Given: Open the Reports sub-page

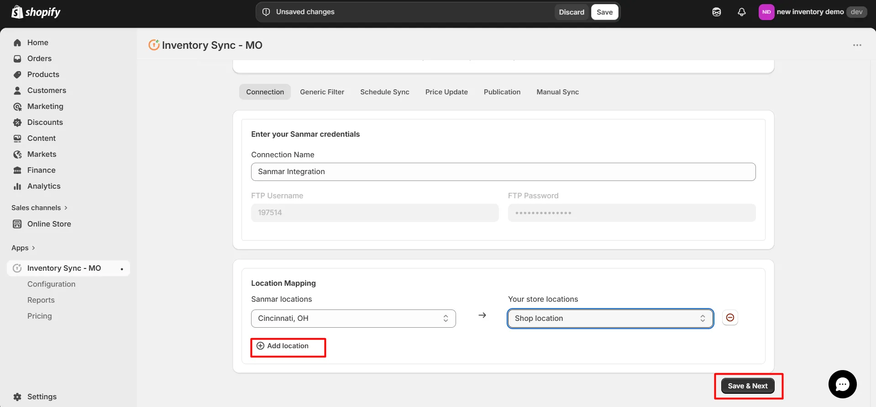Looking at the screenshot, I should 41,300.
